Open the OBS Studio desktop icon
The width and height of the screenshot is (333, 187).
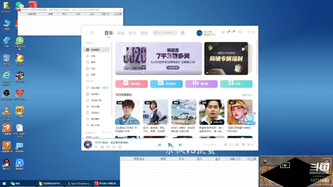[7, 95]
